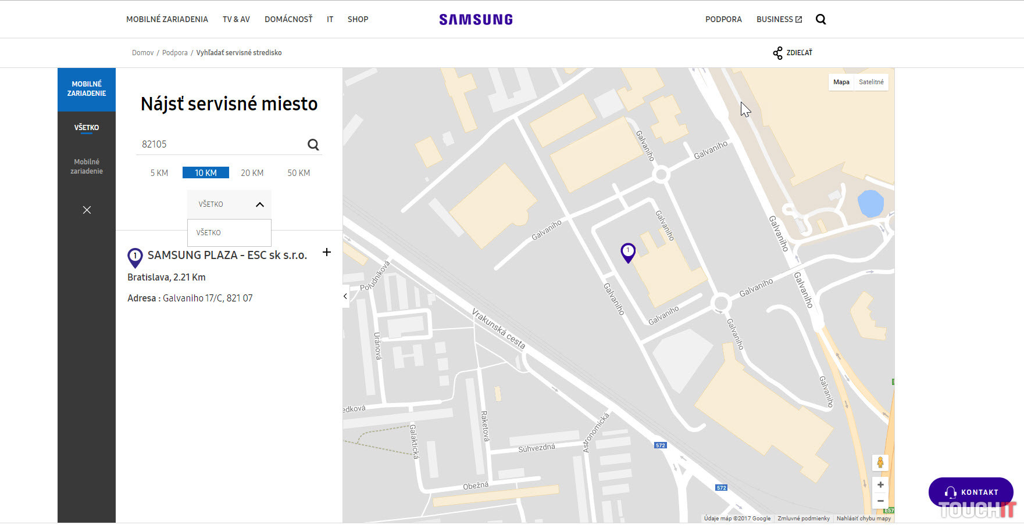Image resolution: width=1024 pixels, height=525 pixels.
Task: Click the ZDIEĽAŤ share icon
Action: click(777, 53)
